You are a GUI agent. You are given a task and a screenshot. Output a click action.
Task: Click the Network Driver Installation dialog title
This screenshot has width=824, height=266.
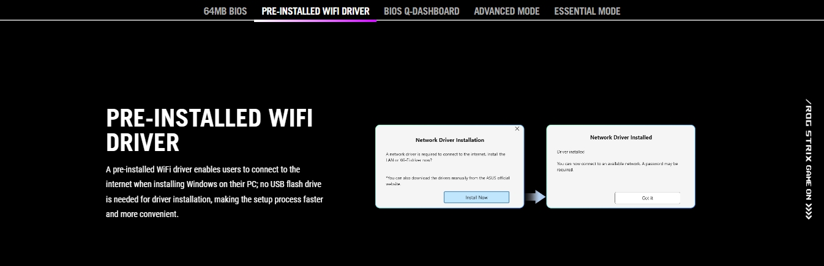[x=449, y=140]
